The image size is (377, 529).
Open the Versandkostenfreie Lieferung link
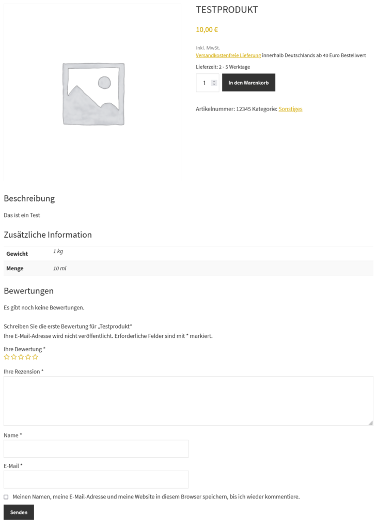[228, 54]
